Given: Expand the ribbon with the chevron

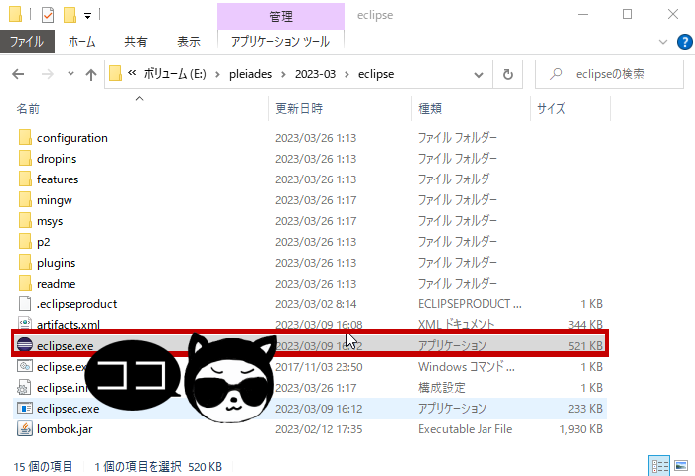Looking at the screenshot, I should click(663, 42).
